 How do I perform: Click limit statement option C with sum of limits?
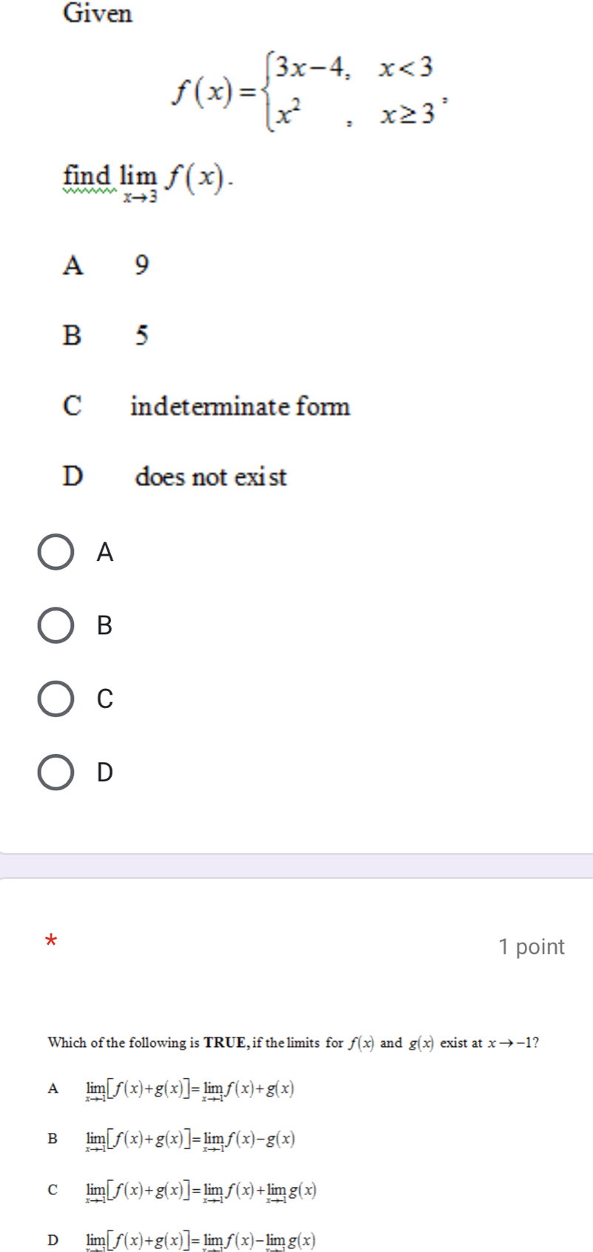(x=182, y=1191)
